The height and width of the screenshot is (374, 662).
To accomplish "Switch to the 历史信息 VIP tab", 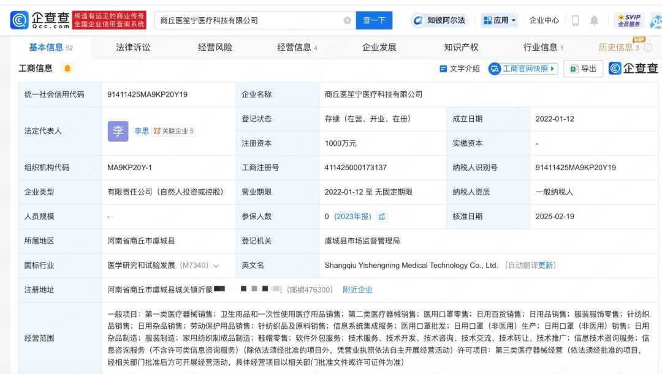I will pos(619,47).
